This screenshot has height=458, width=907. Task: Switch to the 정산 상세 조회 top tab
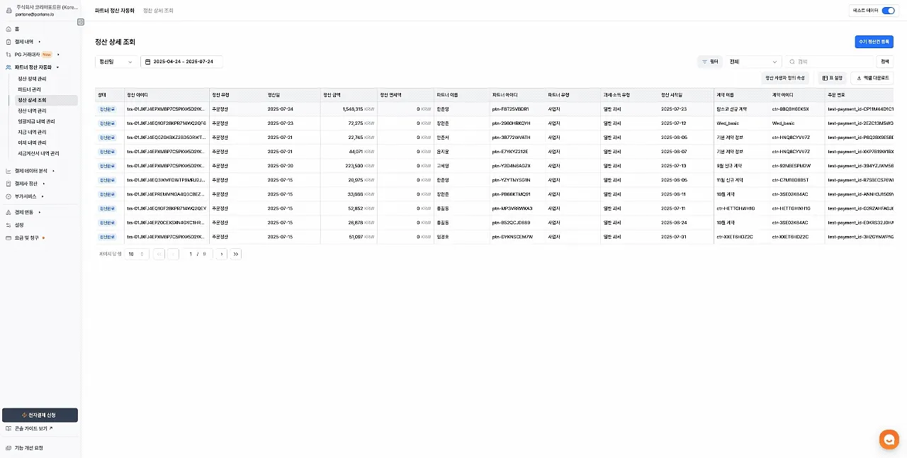point(158,11)
